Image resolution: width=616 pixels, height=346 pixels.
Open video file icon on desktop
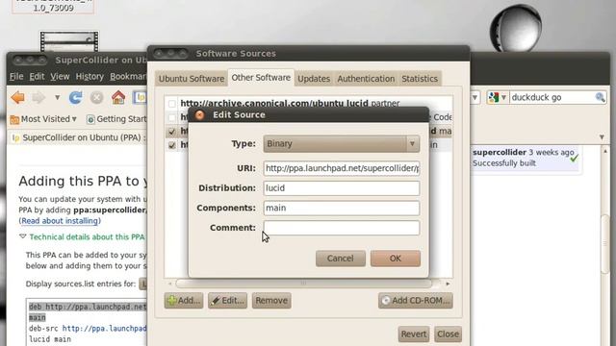point(69,41)
